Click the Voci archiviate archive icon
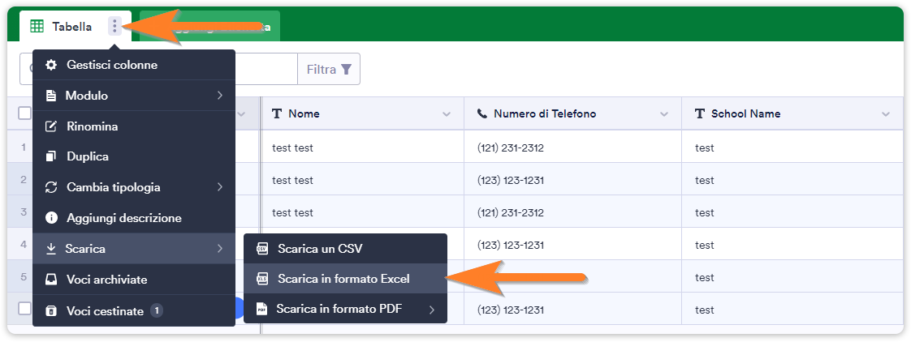 51,280
